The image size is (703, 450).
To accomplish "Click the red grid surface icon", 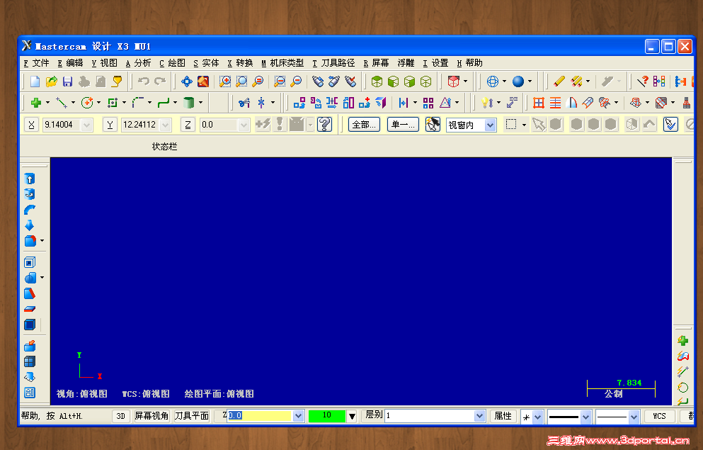I will point(539,103).
